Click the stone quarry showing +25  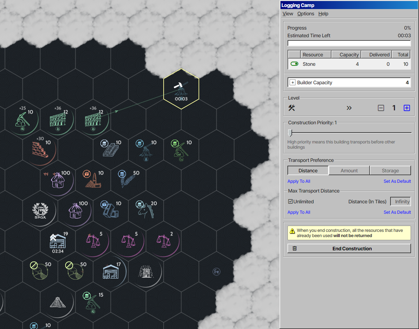tap(22, 119)
